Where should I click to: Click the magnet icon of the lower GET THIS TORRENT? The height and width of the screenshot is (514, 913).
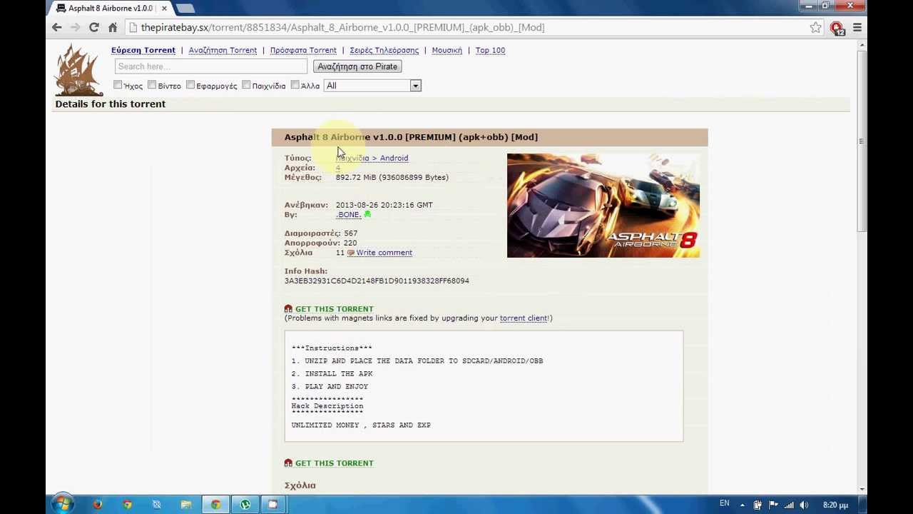(288, 463)
